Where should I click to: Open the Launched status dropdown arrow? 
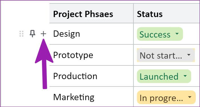pyautogui.click(x=185, y=76)
